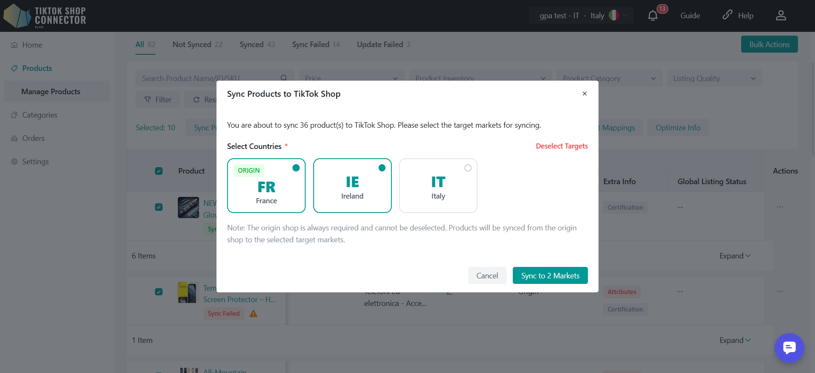Open the Listing Quality dropdown

tap(714, 78)
